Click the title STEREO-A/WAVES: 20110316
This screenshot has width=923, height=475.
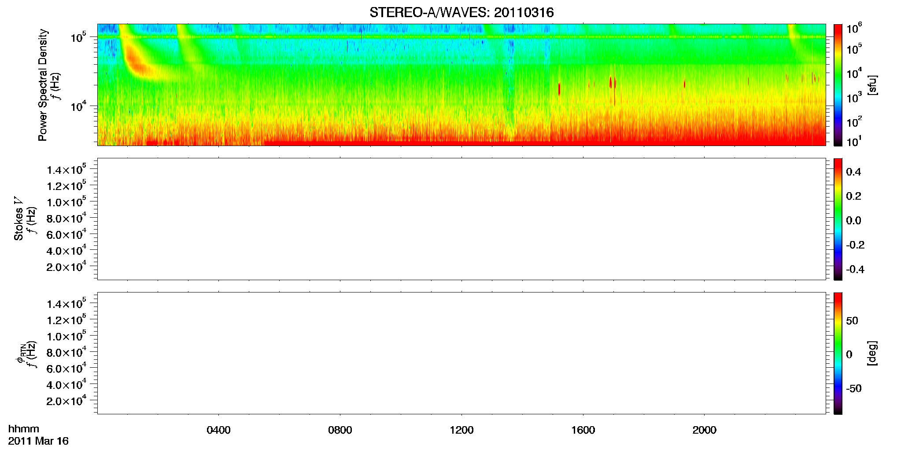point(461,13)
